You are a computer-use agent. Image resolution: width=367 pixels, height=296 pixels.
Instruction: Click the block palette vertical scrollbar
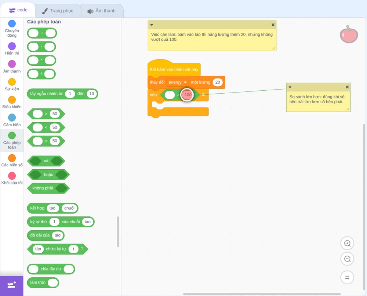coord(118,232)
